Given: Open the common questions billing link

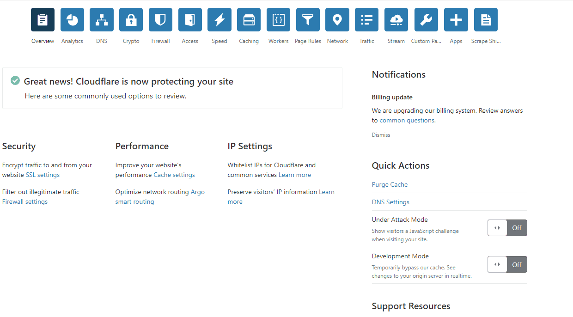Looking at the screenshot, I should click(x=407, y=121).
